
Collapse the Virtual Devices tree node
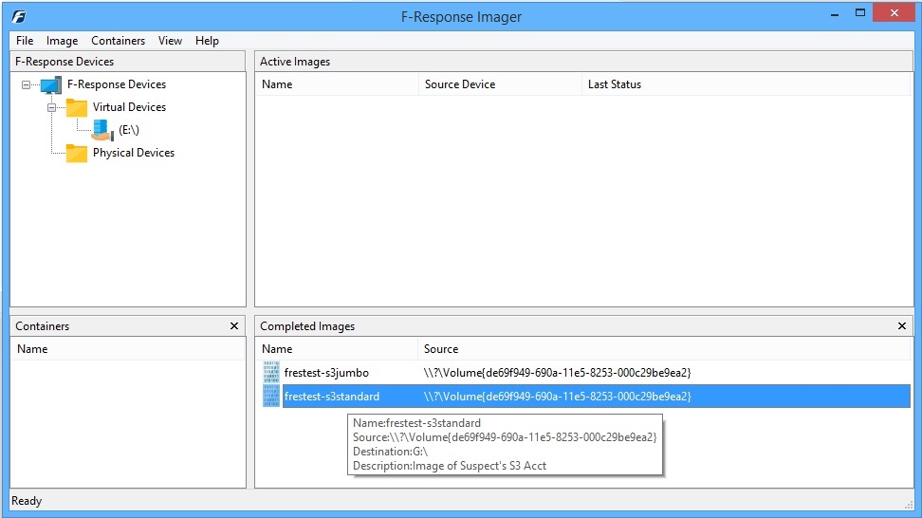52,107
